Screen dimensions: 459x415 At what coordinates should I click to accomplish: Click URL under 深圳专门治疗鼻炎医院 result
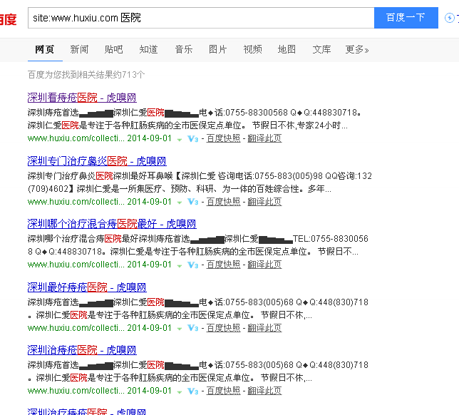pyautogui.click(x=76, y=202)
